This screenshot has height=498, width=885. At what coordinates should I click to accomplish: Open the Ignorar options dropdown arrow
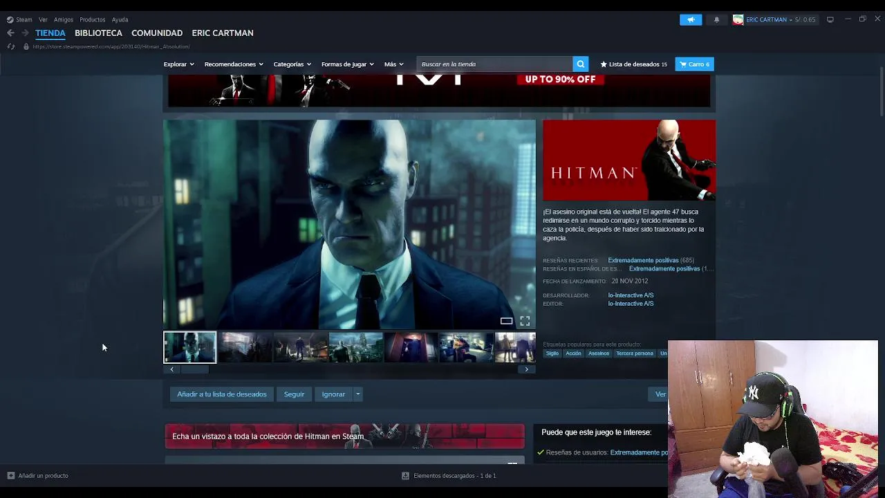tap(357, 394)
